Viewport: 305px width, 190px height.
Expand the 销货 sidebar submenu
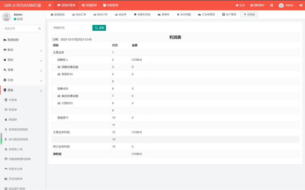[23, 60]
